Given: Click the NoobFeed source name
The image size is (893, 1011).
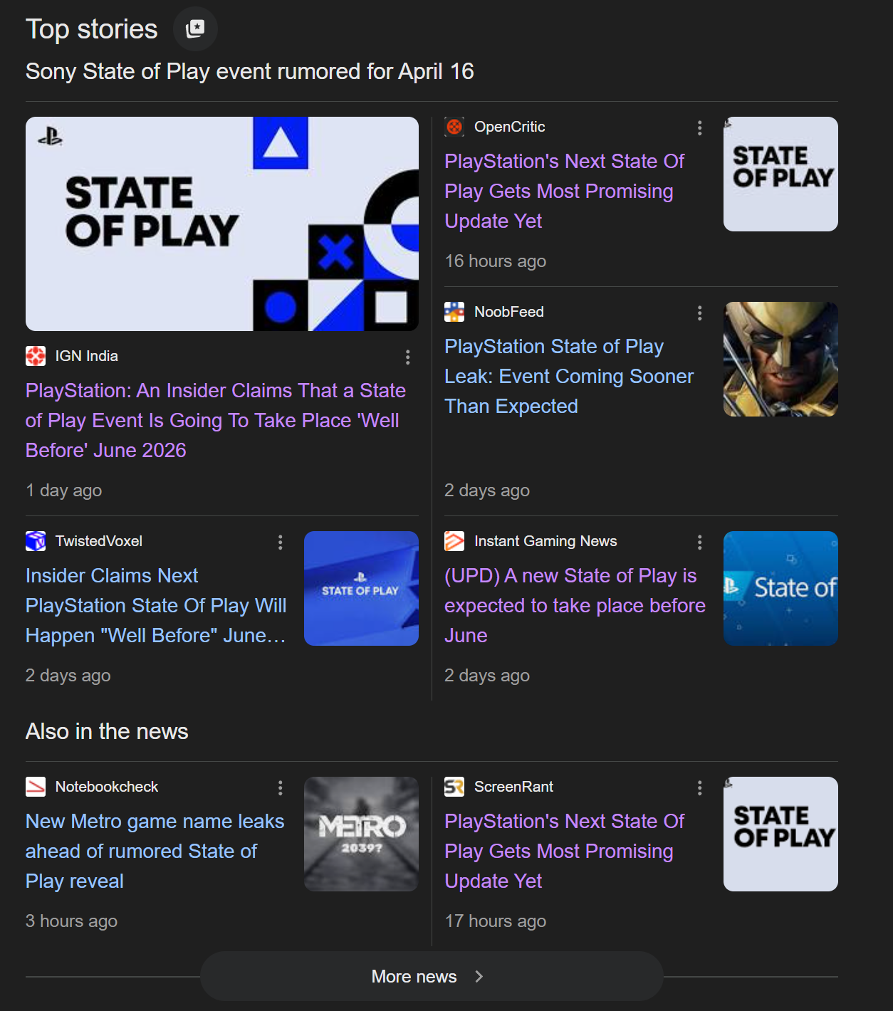Looking at the screenshot, I should [509, 312].
